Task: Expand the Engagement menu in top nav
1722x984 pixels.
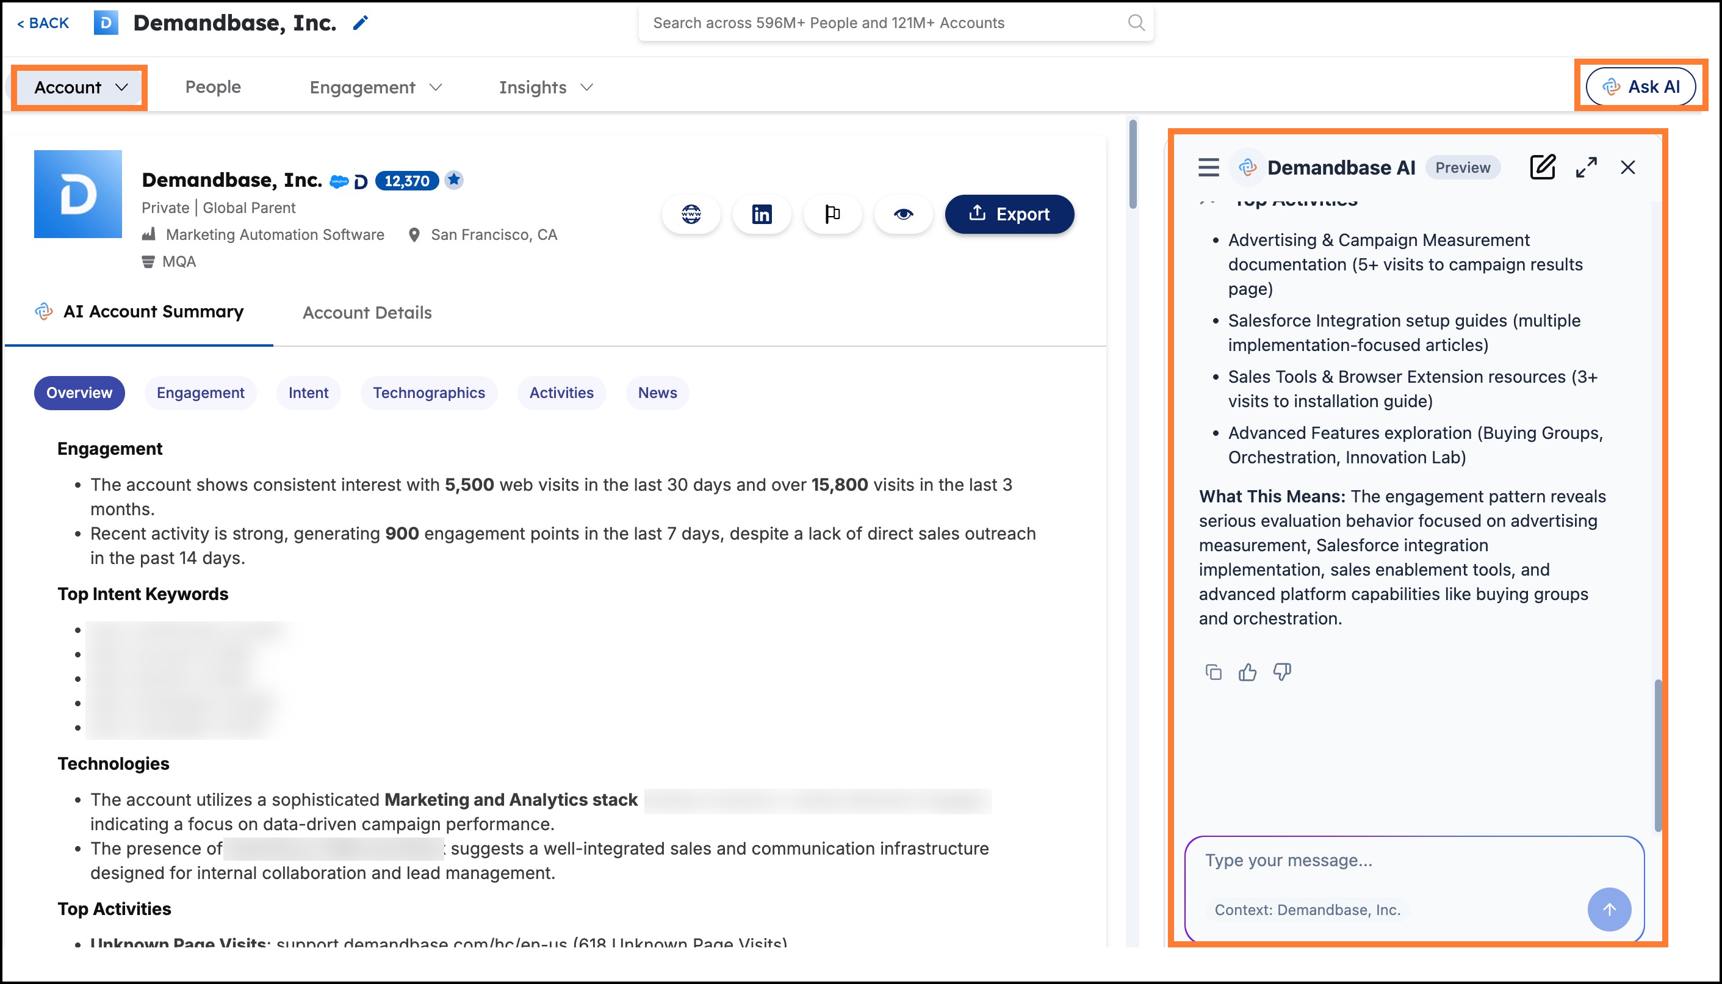Action: click(x=376, y=87)
